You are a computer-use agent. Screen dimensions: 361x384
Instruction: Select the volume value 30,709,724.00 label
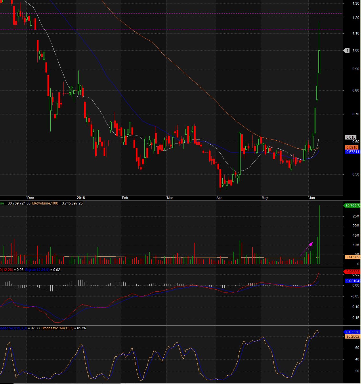click(x=19, y=203)
